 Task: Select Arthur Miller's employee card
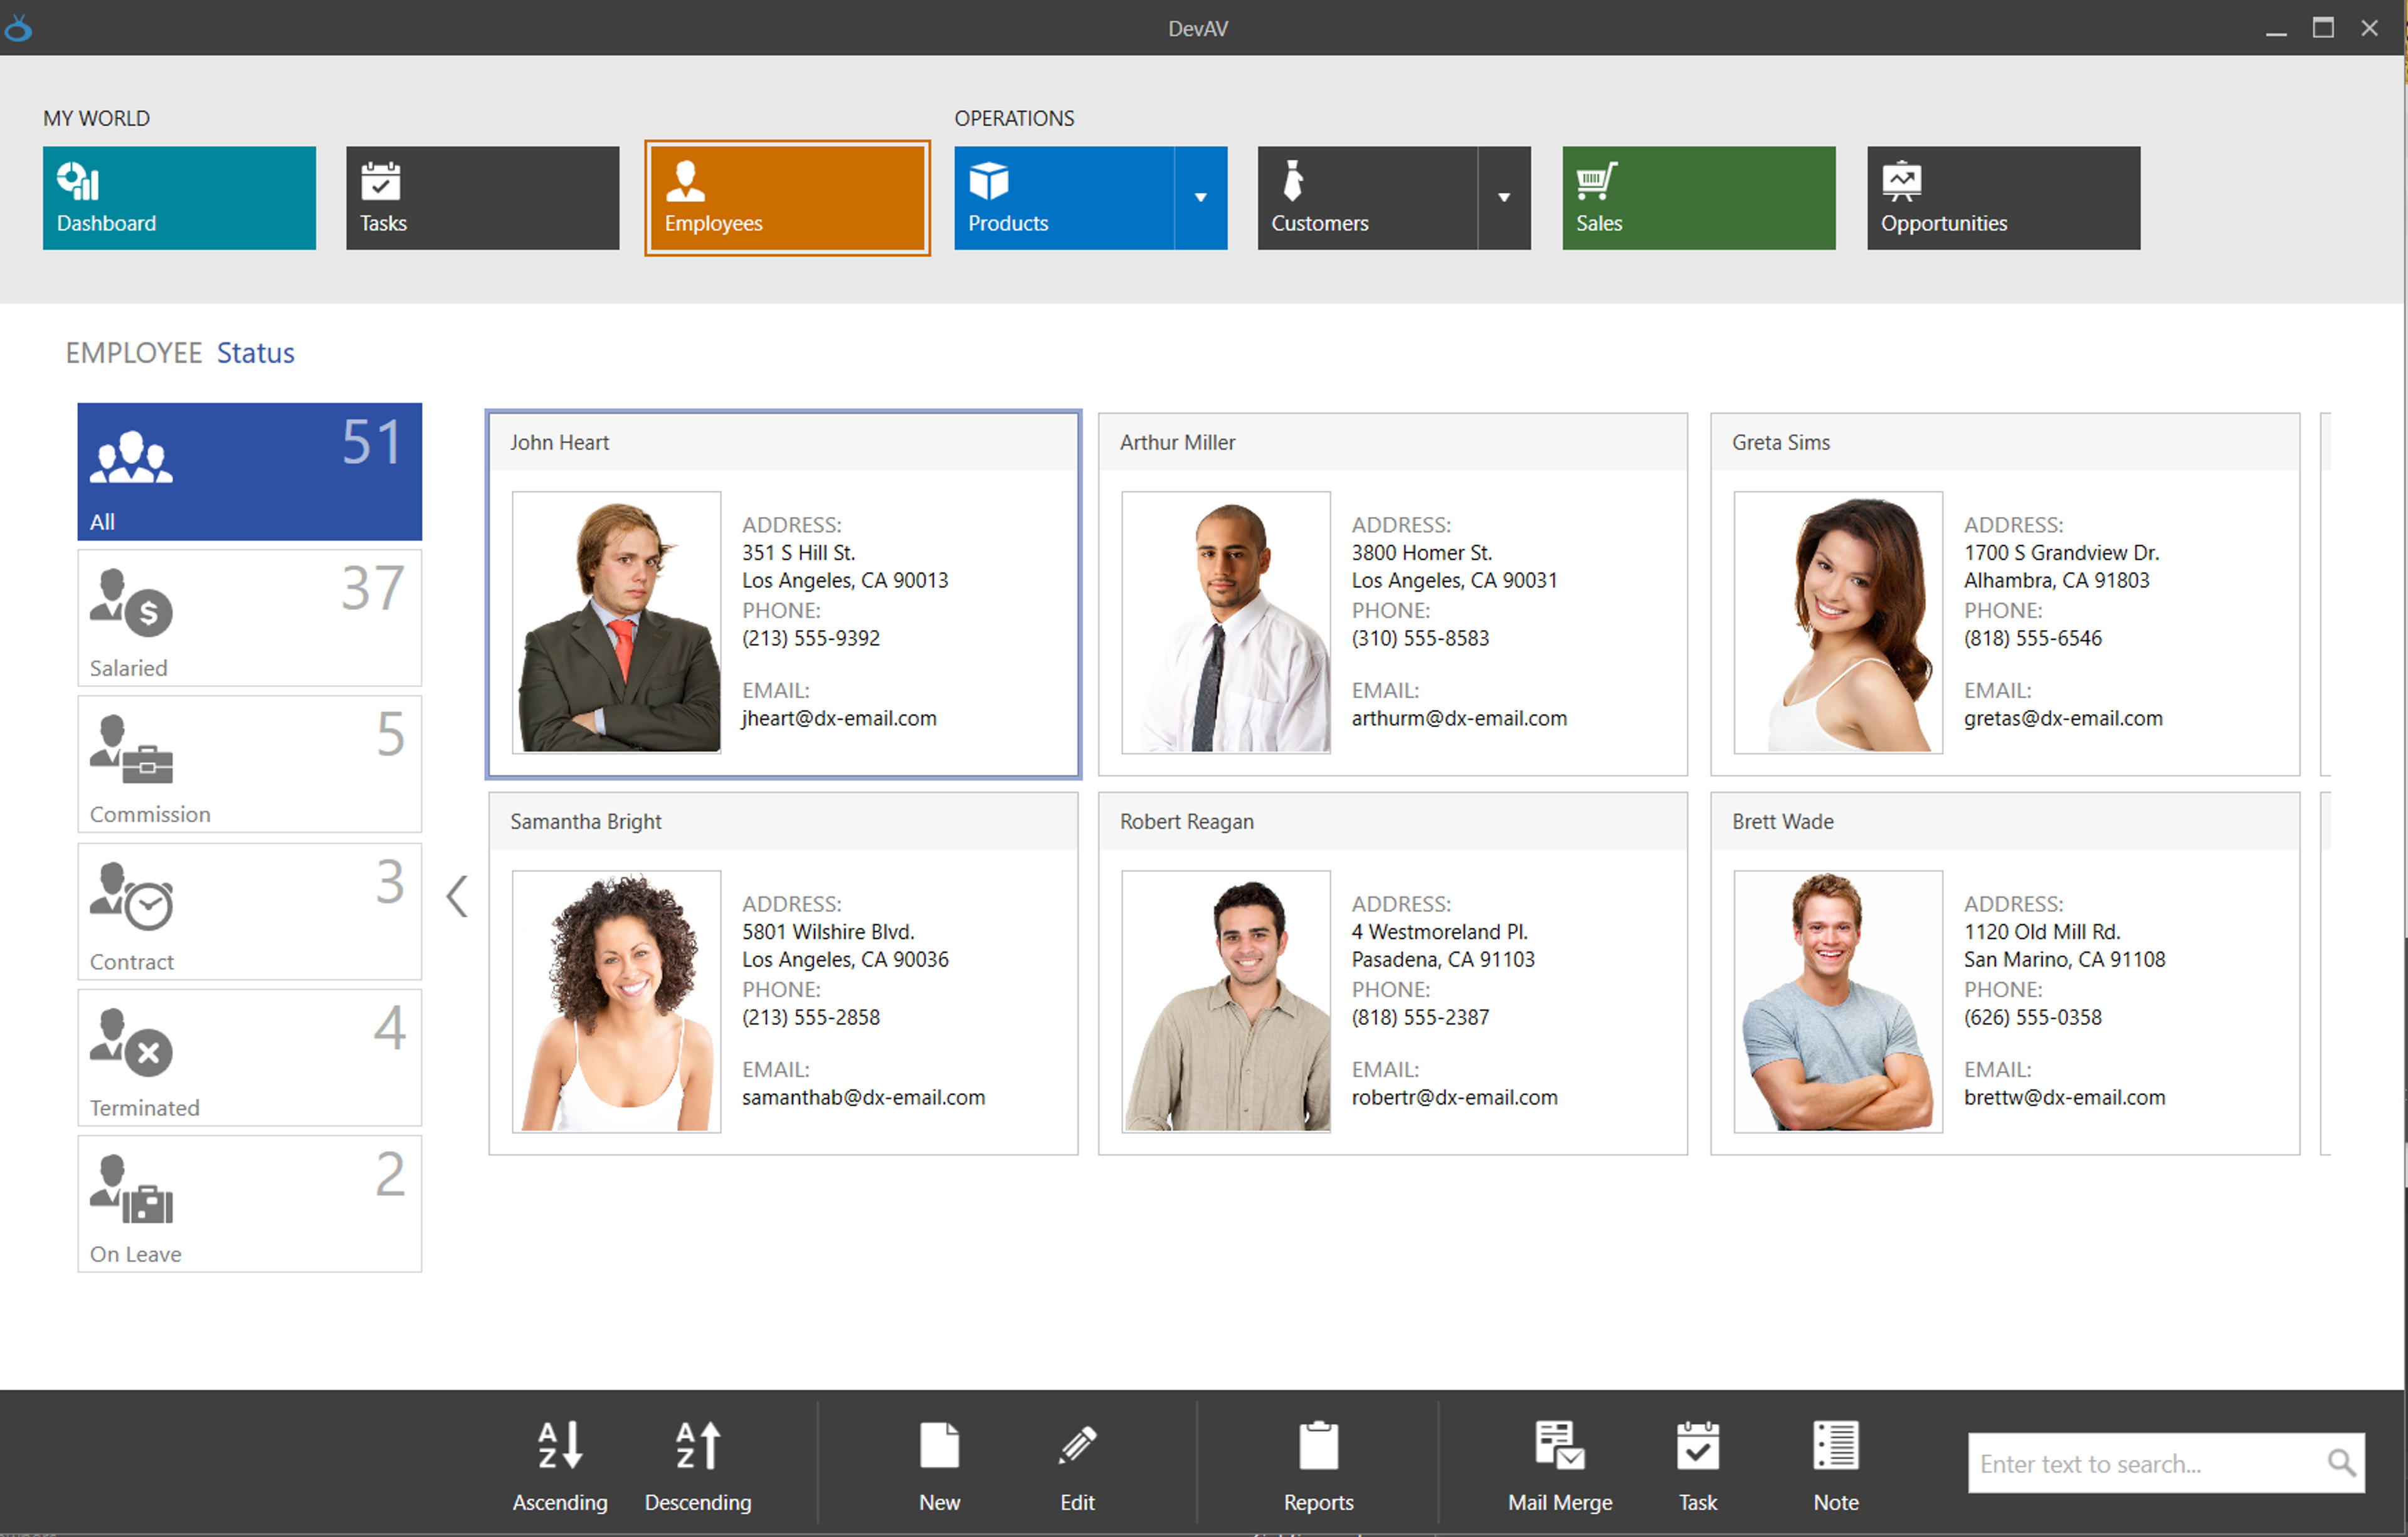click(x=1393, y=595)
